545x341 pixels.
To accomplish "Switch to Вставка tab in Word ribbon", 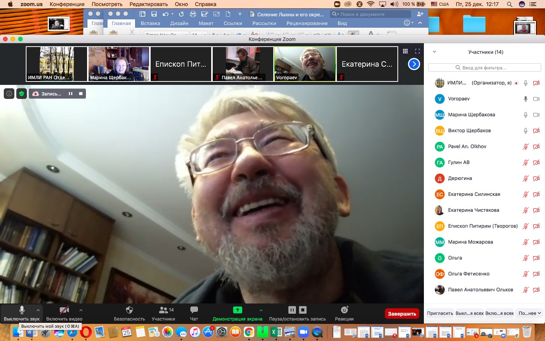I will (x=150, y=23).
